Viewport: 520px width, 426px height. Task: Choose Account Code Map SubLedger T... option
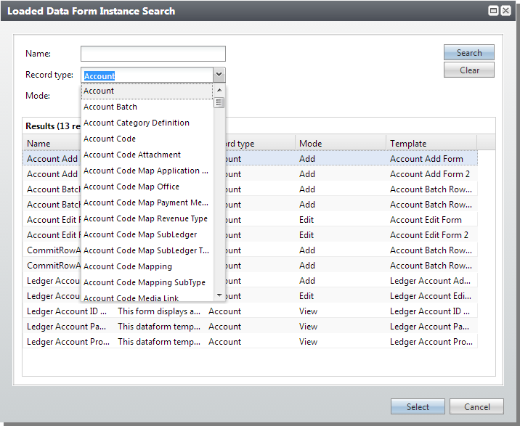click(147, 250)
